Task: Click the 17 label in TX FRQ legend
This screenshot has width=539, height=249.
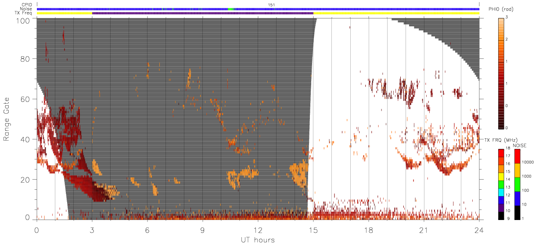Action: (507, 157)
